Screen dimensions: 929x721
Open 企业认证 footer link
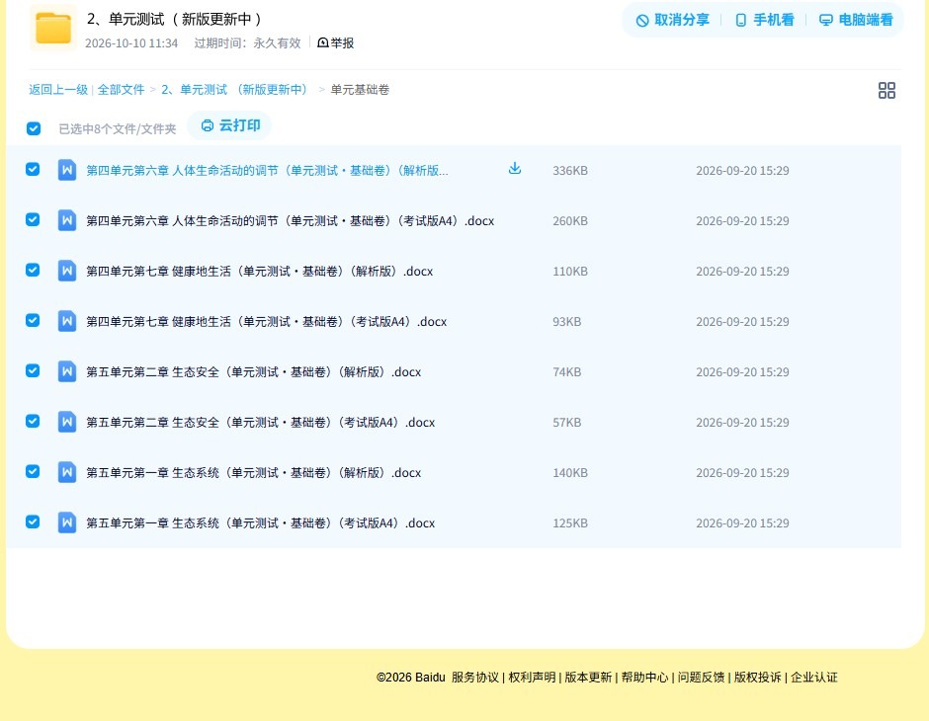tap(814, 678)
